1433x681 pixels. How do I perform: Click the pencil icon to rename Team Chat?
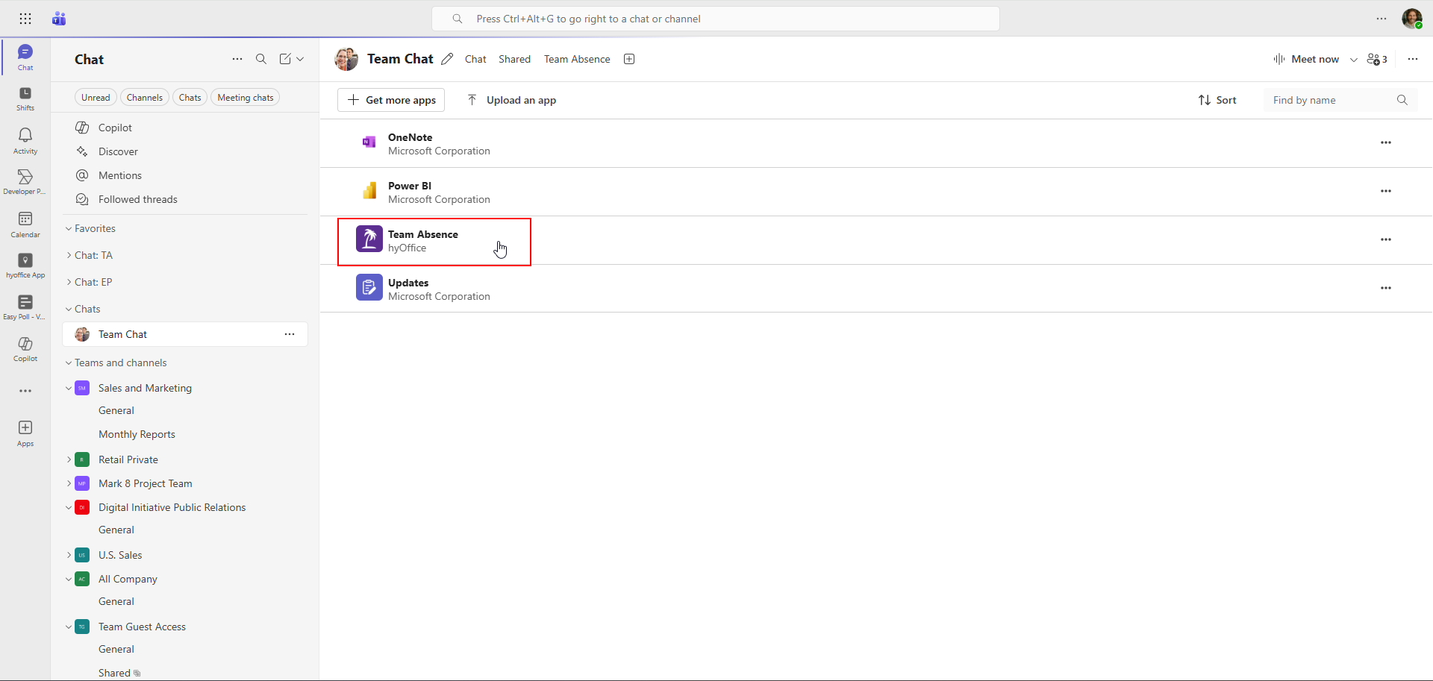[x=447, y=59]
